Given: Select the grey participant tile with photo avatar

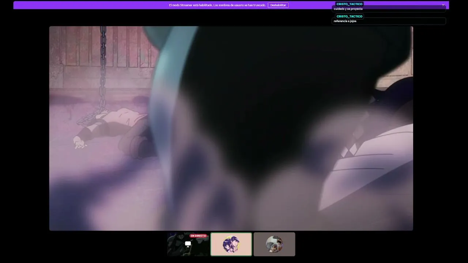Looking at the screenshot, I should click(x=274, y=244).
